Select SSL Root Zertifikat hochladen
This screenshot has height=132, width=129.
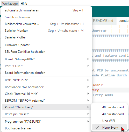coord(46,52)
